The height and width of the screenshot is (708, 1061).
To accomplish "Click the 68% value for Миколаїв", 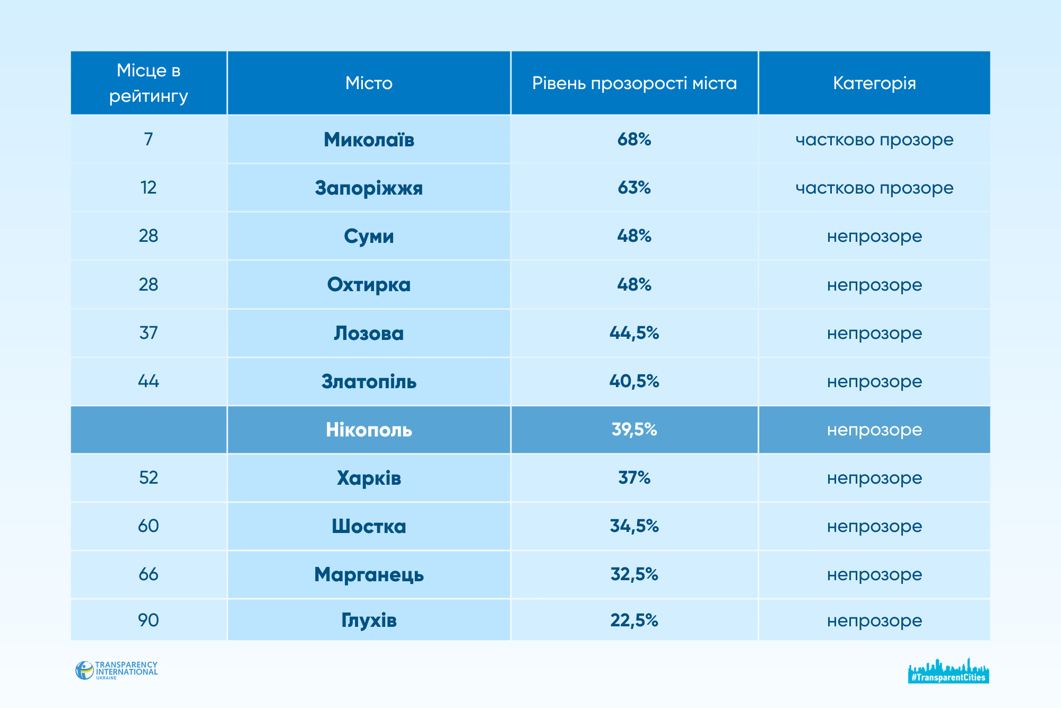I will point(634,139).
